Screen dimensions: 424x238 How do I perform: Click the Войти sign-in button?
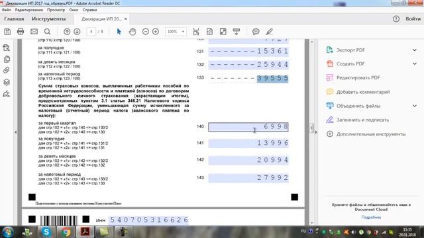click(x=413, y=19)
